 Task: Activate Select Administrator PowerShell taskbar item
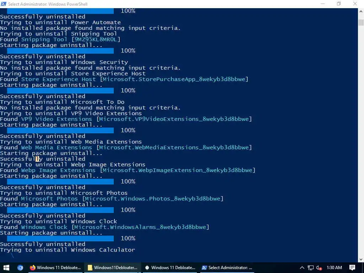(x=226, y=268)
